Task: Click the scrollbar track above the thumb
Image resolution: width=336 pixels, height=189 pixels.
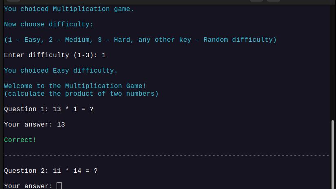Action: click(x=333, y=61)
